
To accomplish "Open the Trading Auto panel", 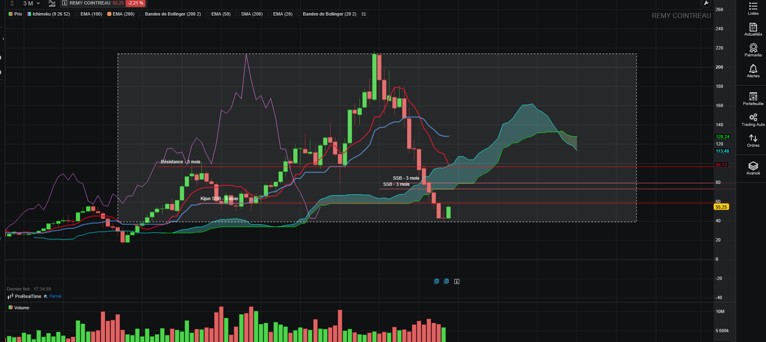I will (x=753, y=120).
